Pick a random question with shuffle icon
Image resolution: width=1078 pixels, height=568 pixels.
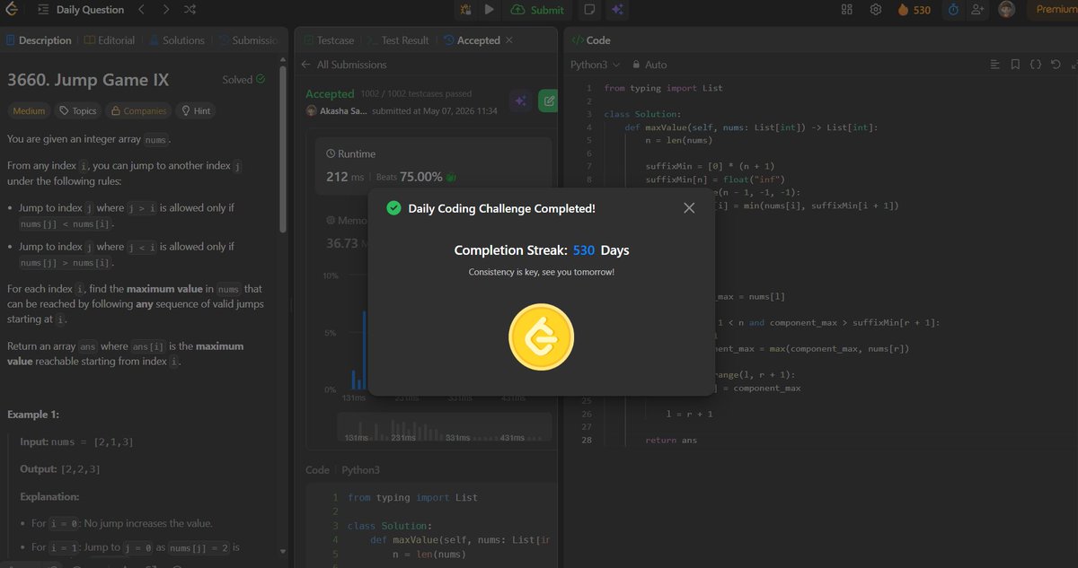[190, 10]
